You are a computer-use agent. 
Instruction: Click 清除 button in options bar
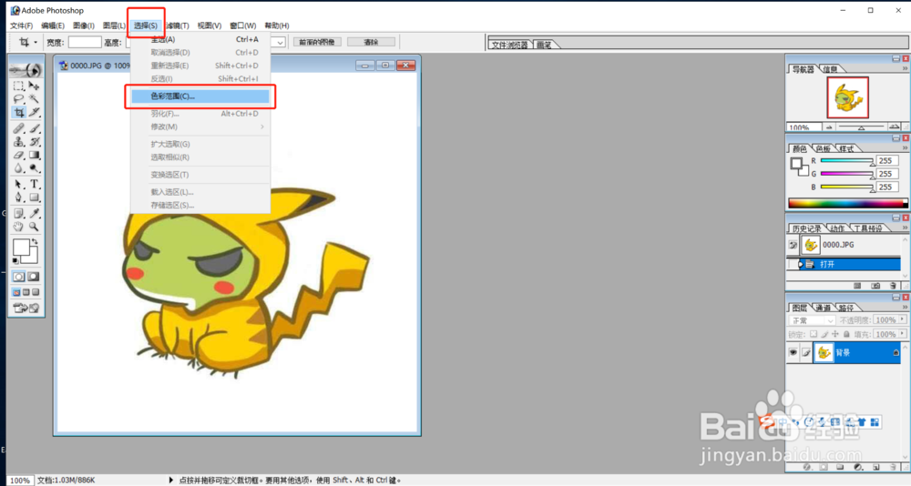(371, 42)
